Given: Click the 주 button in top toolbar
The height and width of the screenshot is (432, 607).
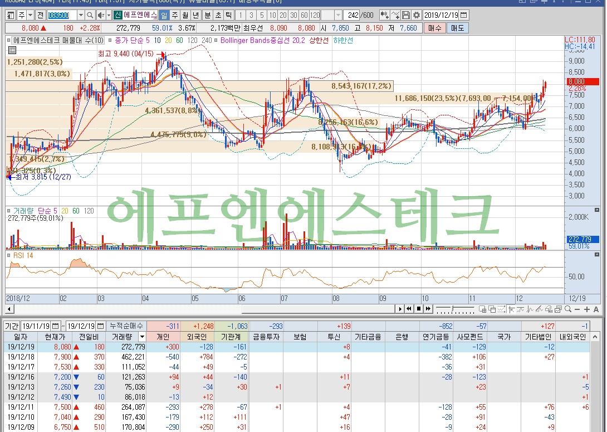Looking at the screenshot, I should (x=22, y=15).
